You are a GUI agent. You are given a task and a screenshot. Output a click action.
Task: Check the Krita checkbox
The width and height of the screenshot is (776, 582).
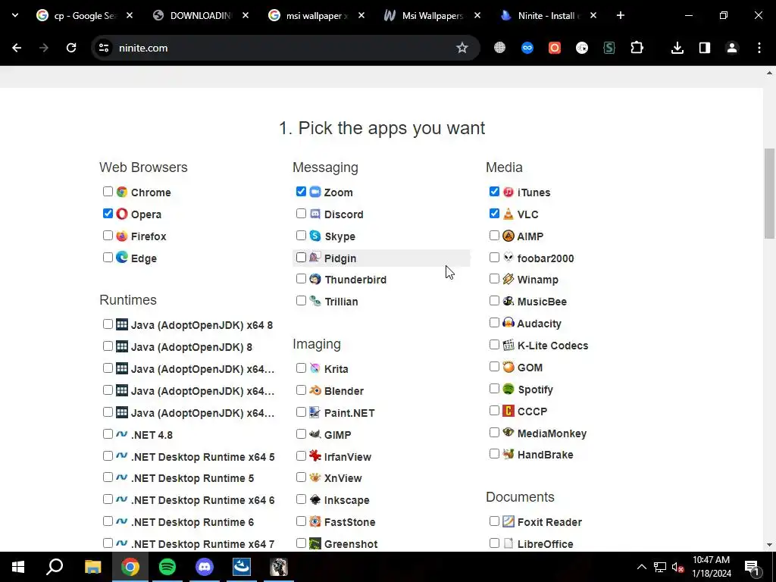(301, 368)
